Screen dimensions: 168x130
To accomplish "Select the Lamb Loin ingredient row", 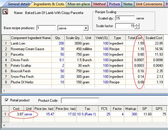I will [83, 43].
